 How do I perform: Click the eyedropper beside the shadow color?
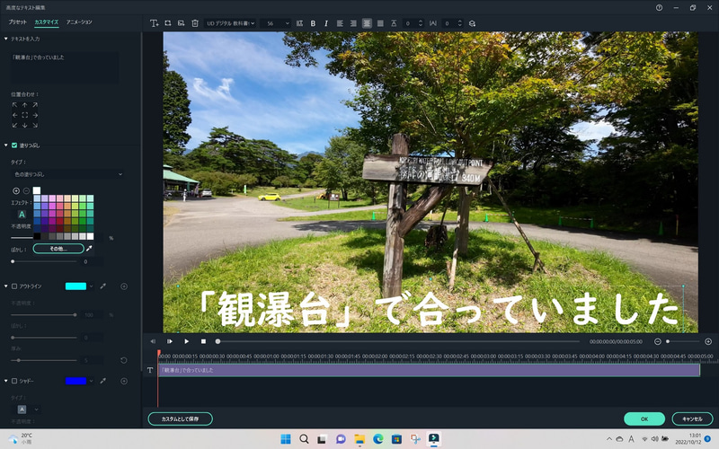pyautogui.click(x=103, y=381)
